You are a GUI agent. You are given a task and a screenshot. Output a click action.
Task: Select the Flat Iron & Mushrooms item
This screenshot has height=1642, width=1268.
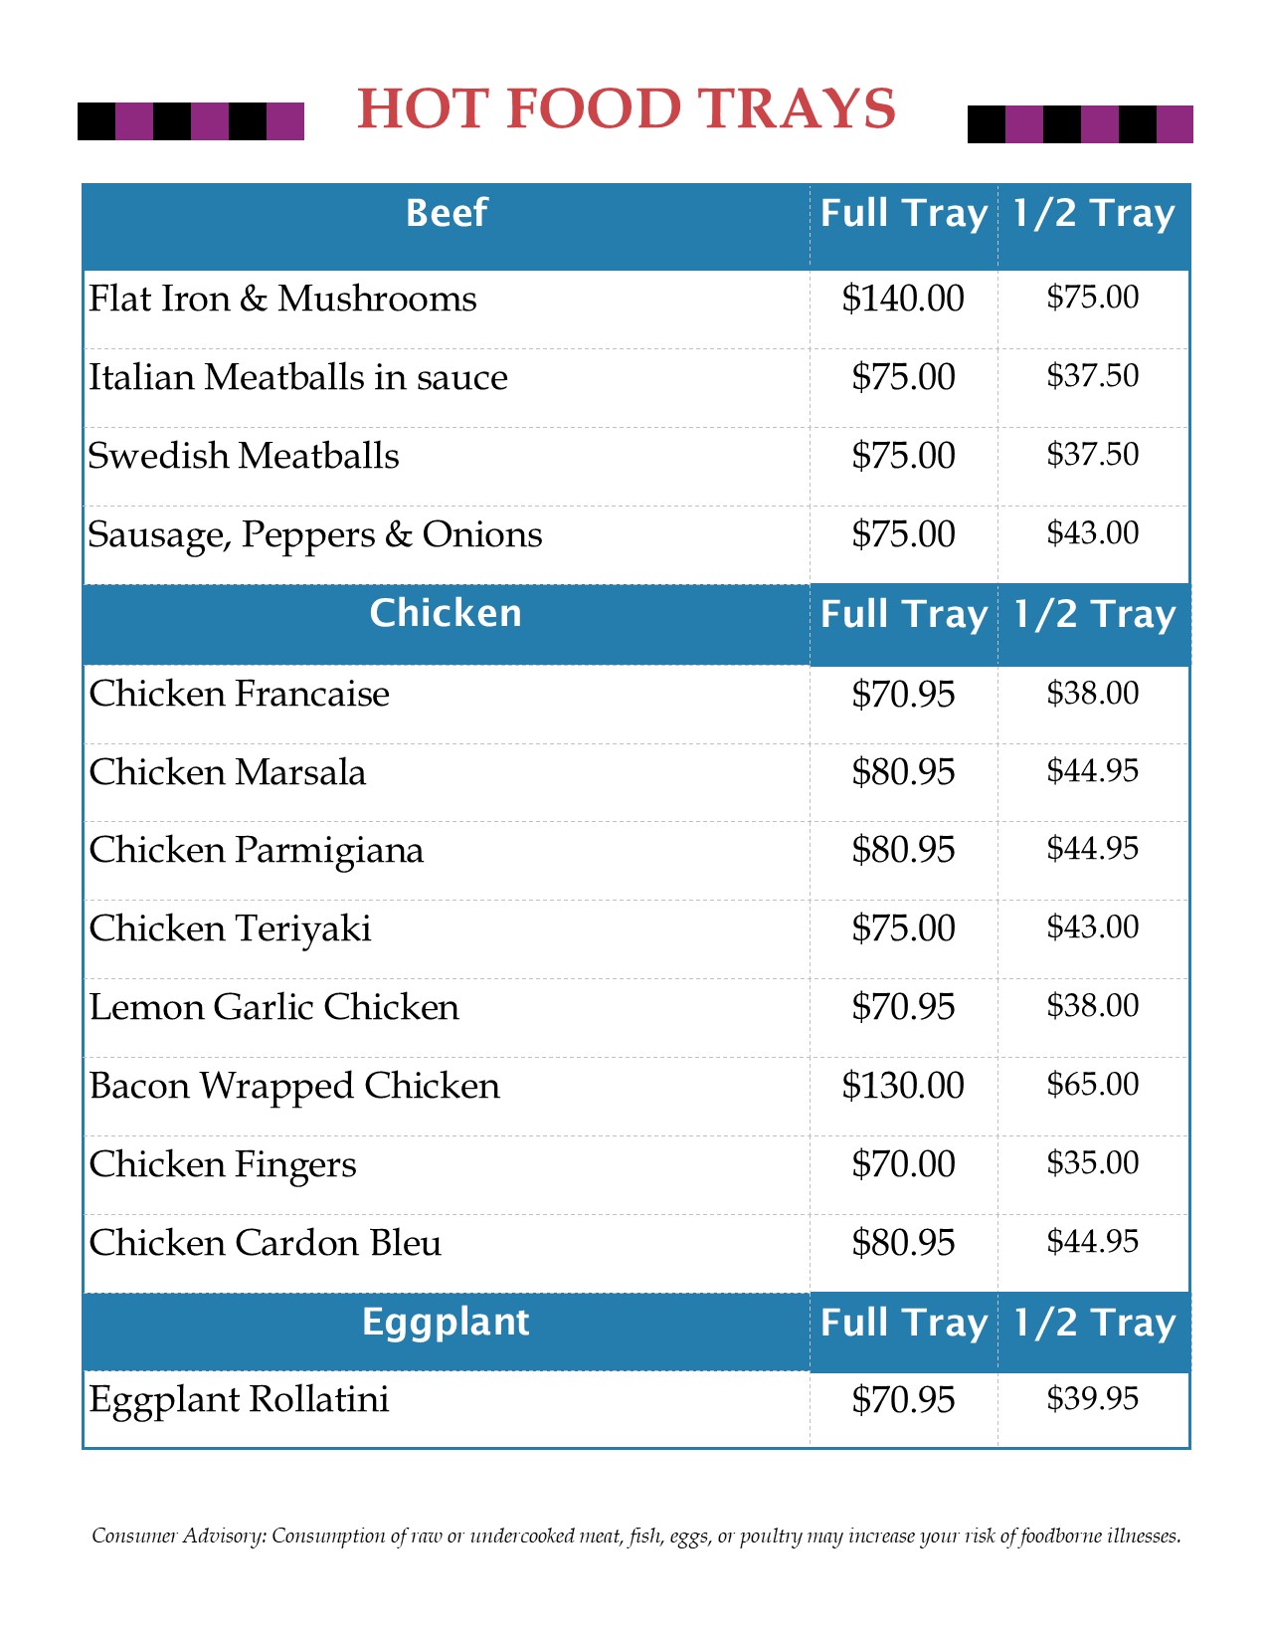tap(282, 299)
